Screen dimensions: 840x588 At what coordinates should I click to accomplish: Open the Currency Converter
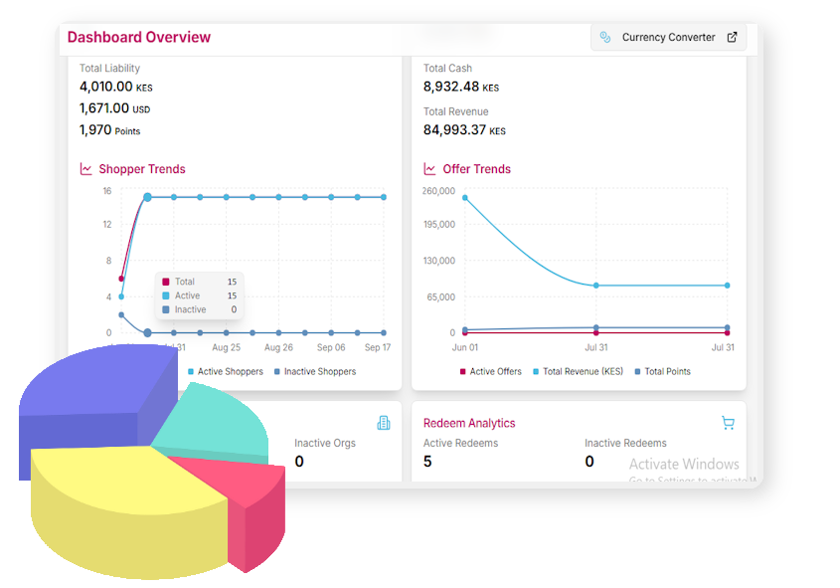click(668, 38)
